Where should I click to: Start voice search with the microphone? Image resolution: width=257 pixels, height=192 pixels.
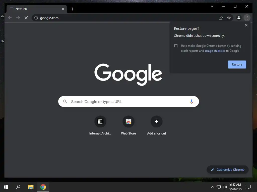(191, 101)
